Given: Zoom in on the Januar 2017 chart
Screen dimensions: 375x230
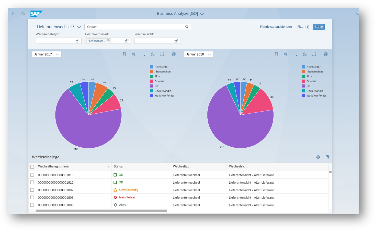Looking at the screenshot, I should (134, 54).
